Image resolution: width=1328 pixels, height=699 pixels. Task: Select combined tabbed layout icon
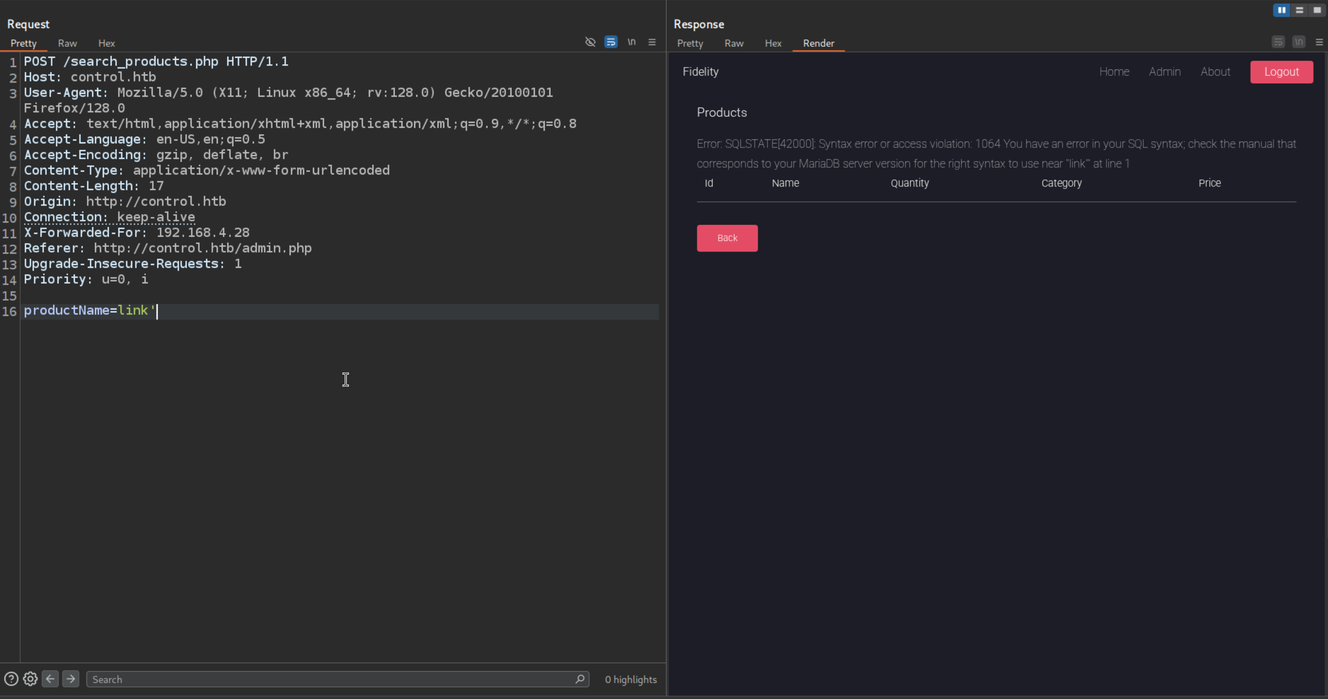click(x=1317, y=10)
